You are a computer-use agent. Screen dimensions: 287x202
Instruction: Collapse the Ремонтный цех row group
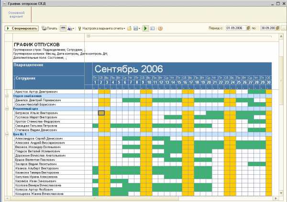tap(7, 109)
